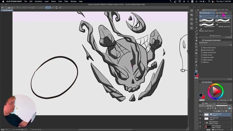Open the Window menu
Image resolution: width=233 pixels, height=131 pixels.
74,1
